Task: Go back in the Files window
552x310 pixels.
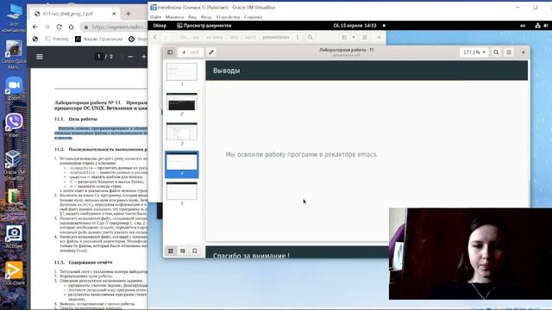Action: [x=155, y=37]
